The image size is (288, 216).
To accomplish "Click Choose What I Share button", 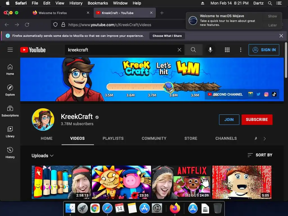I will pos(167,36).
